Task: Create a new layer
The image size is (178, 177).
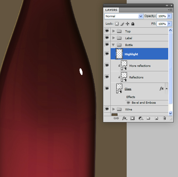Action: tap(156, 118)
